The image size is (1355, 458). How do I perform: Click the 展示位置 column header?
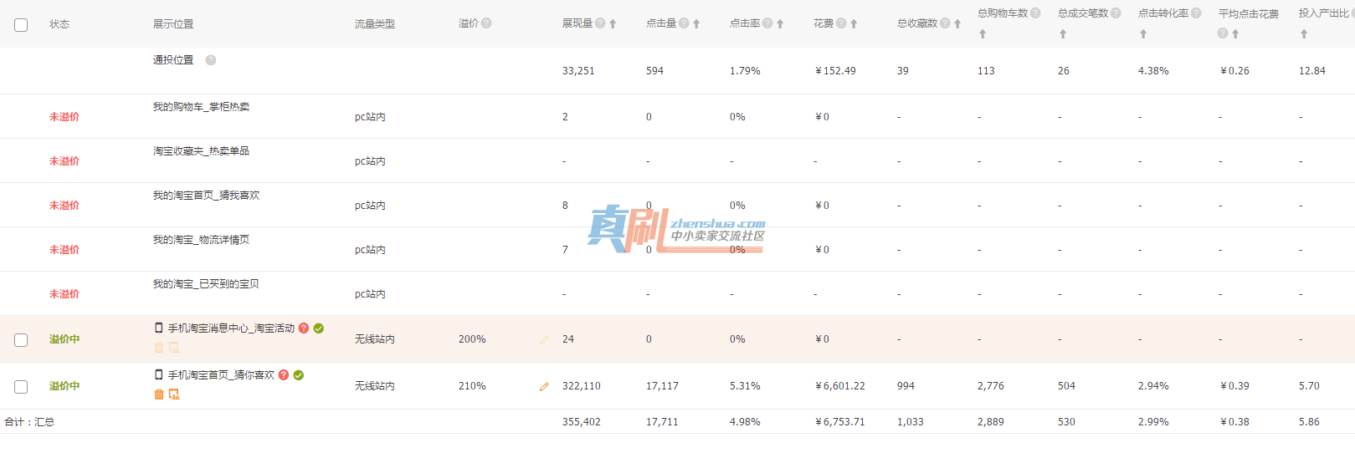coord(173,24)
